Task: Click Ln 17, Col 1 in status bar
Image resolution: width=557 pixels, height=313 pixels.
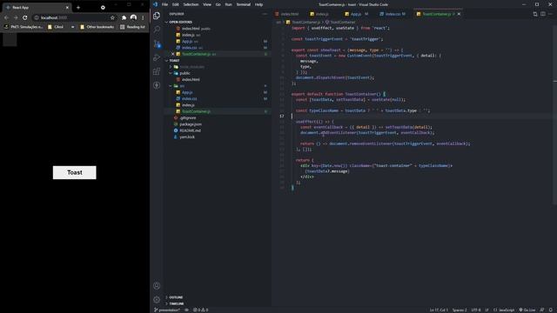Action: (439, 310)
